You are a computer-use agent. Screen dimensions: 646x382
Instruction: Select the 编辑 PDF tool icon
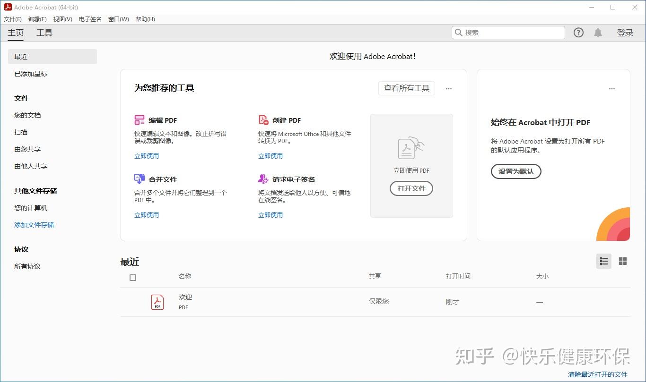click(140, 120)
